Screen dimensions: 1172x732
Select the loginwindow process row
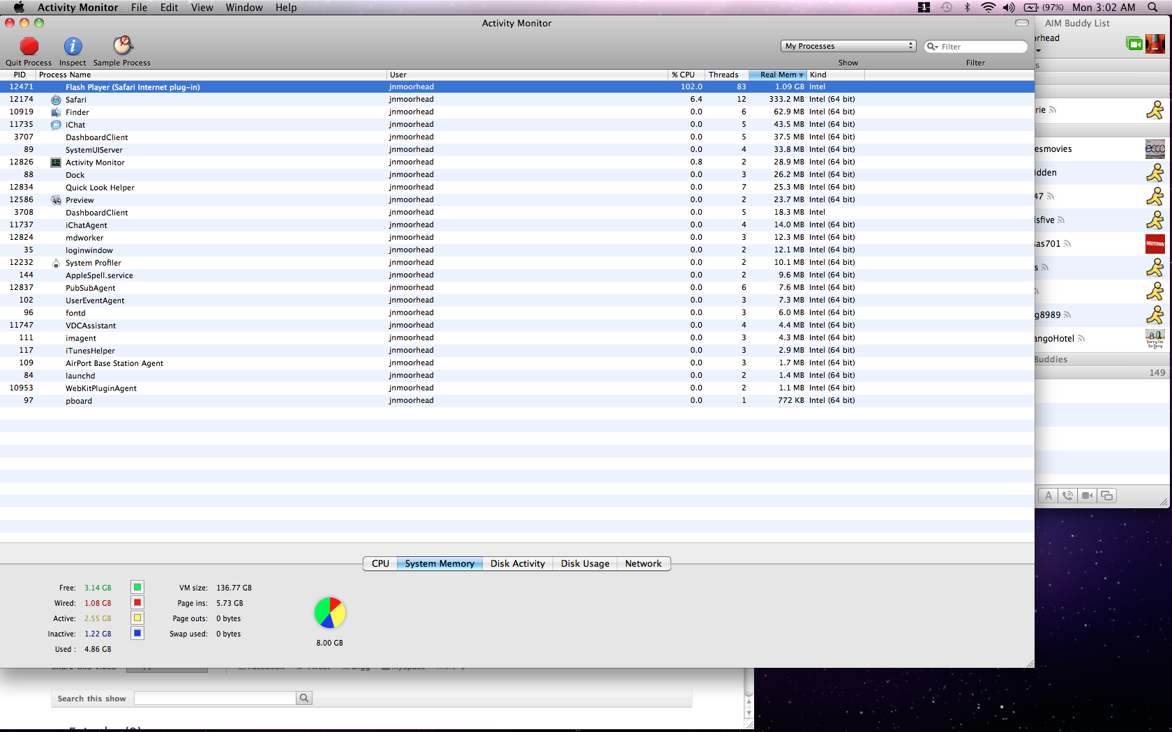pyautogui.click(x=517, y=250)
